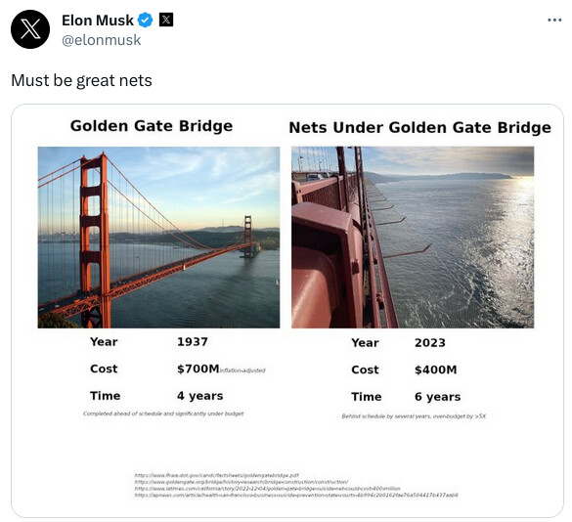The height and width of the screenshot is (522, 572).
Task: Click the black X affiliation badge
Action: pyautogui.click(x=166, y=20)
